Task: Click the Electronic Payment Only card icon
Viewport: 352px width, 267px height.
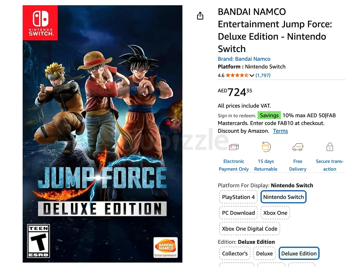Action: (x=234, y=147)
